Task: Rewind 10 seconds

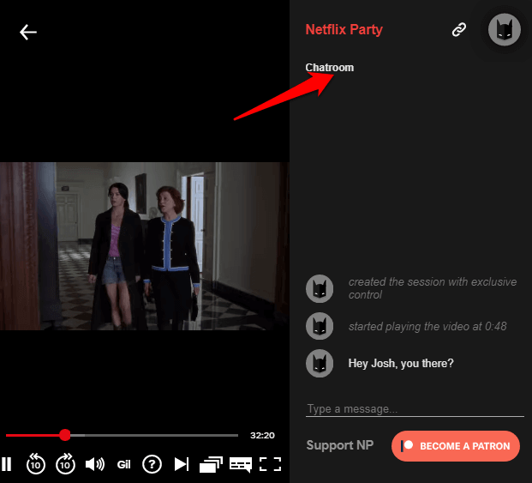Action: click(36, 463)
